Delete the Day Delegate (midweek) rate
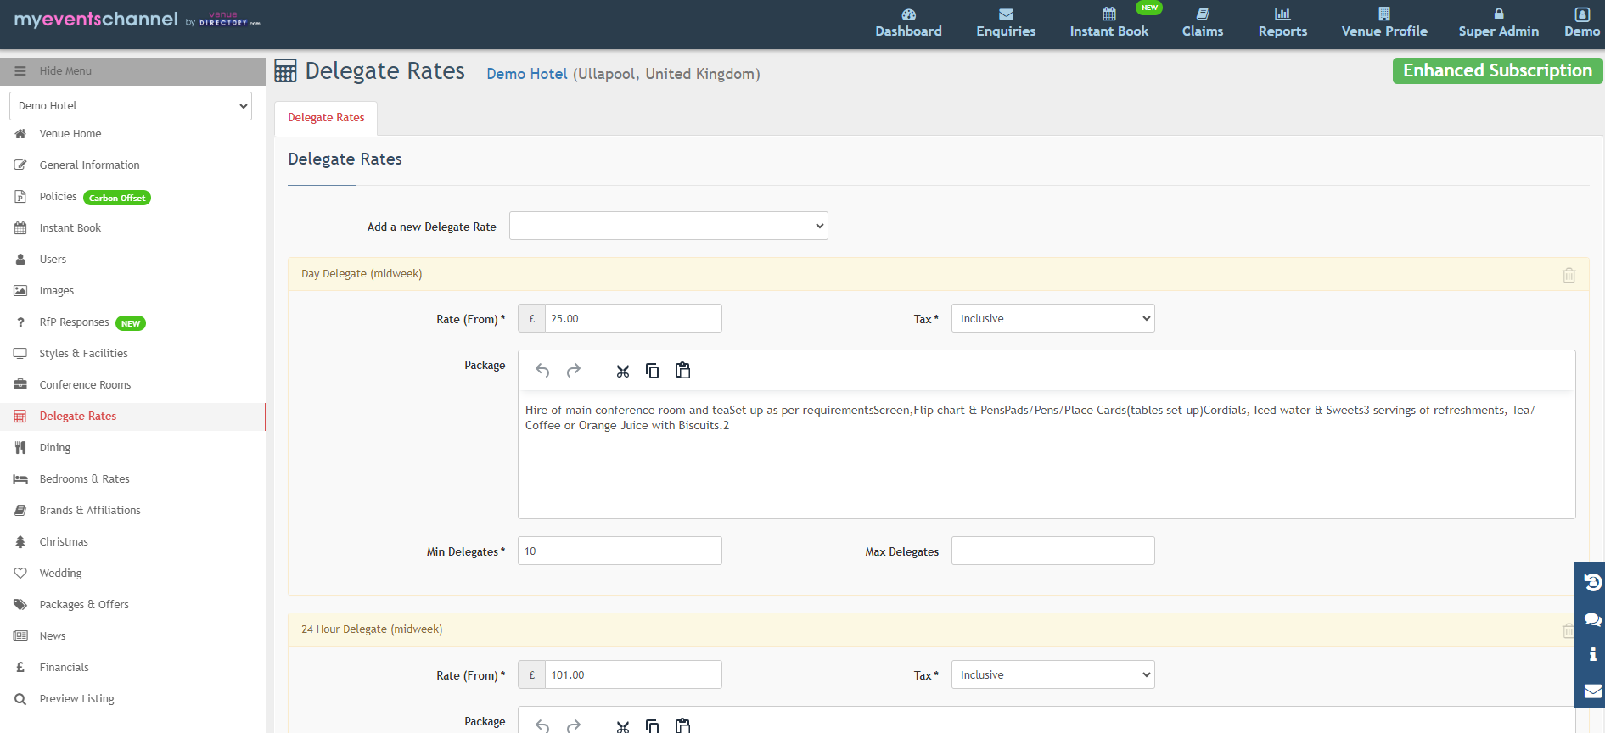This screenshot has width=1605, height=733. (1569, 275)
